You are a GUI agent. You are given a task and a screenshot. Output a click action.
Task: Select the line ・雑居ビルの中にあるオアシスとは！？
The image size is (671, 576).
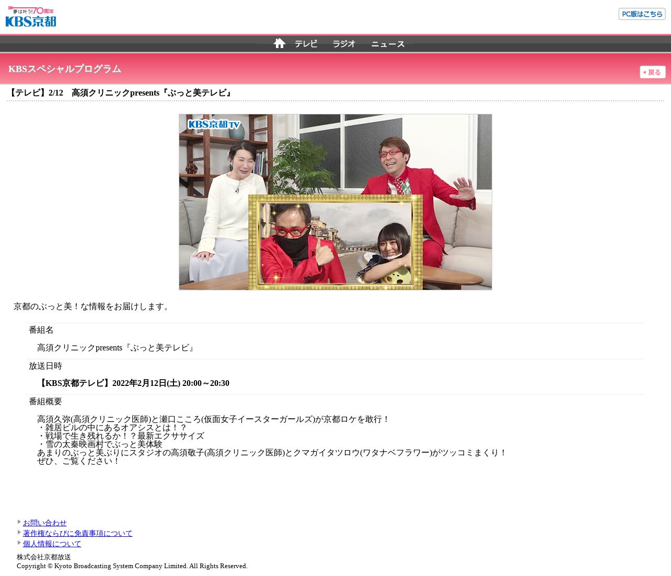click(x=112, y=428)
